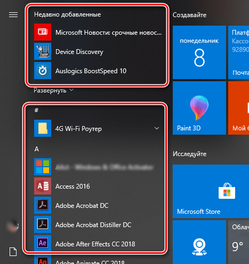
Task: Open the orange Мой Office tile
Action: tap(238, 108)
